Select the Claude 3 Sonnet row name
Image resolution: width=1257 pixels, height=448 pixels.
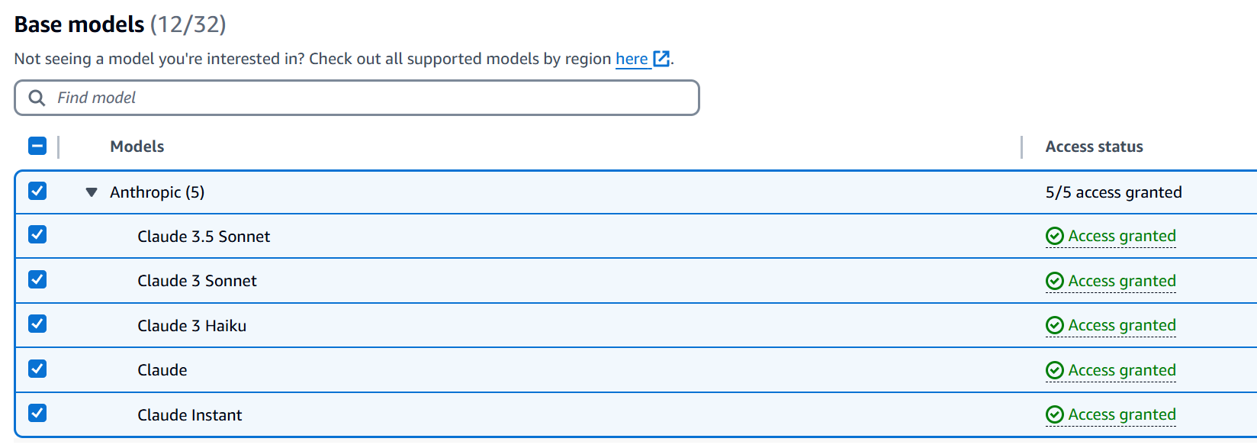pos(197,281)
